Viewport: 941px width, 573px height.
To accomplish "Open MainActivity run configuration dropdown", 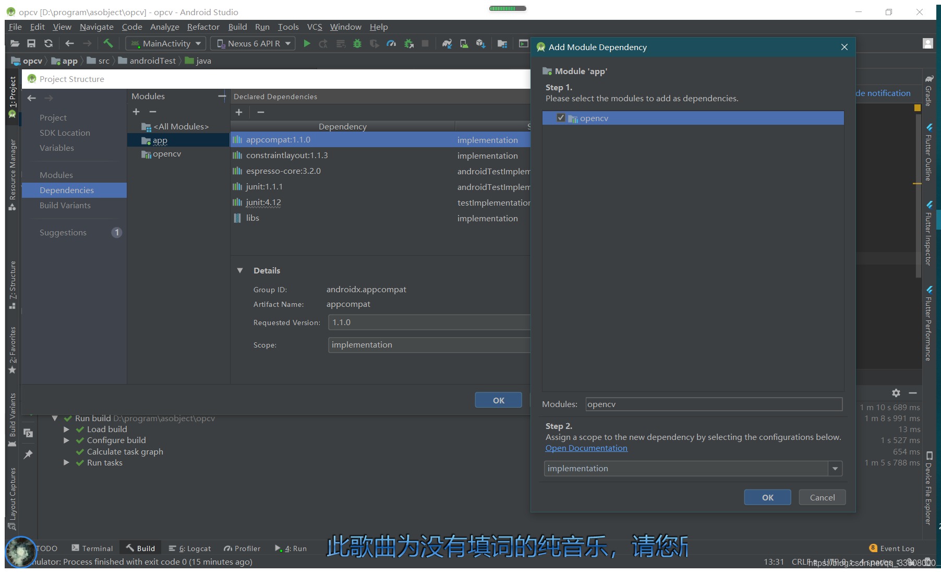I will pos(167,44).
